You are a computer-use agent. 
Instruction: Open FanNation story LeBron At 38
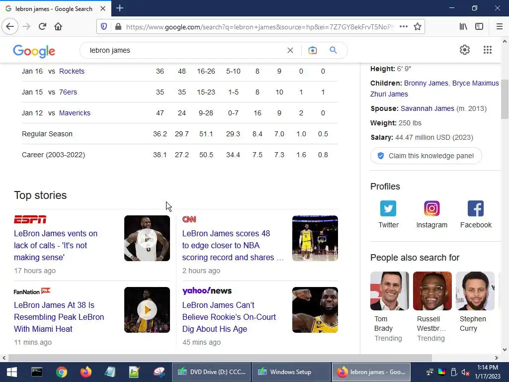point(59,317)
